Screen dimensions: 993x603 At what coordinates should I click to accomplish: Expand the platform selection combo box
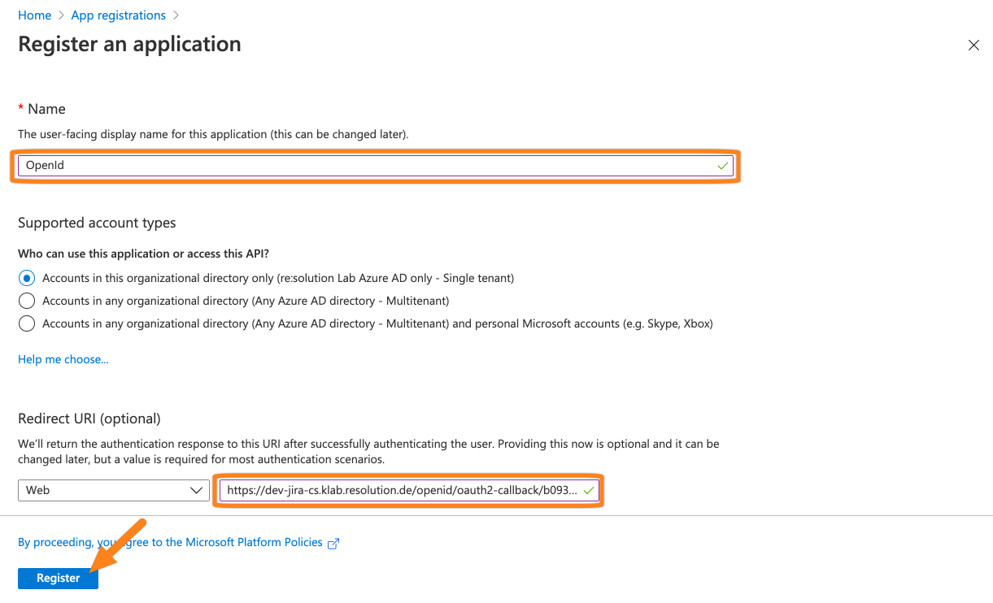[114, 490]
